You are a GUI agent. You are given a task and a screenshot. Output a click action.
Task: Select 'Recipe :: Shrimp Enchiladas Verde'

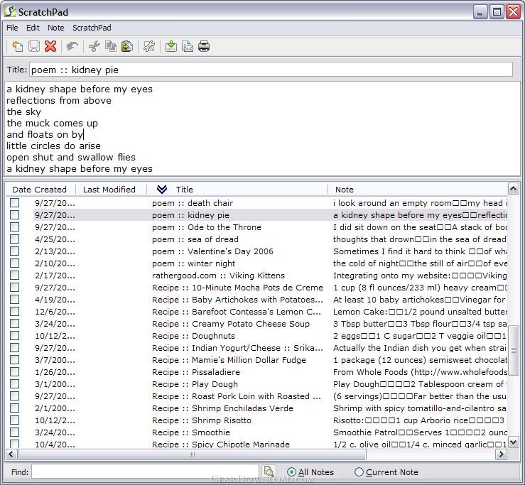(222, 408)
